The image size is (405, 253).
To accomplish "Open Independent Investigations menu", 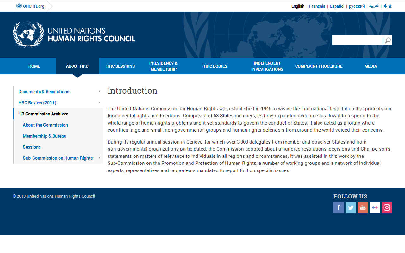I will (267, 66).
